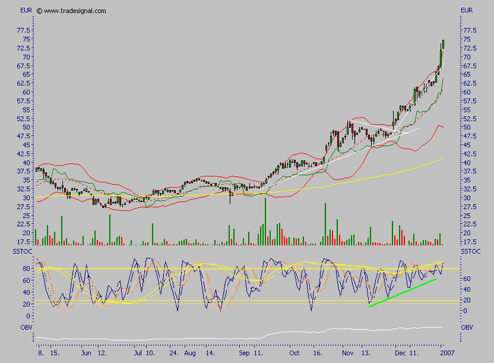Screen dimensions: 494x363
Task: Click the latest green candlestick at chart top
Action: 443,44
